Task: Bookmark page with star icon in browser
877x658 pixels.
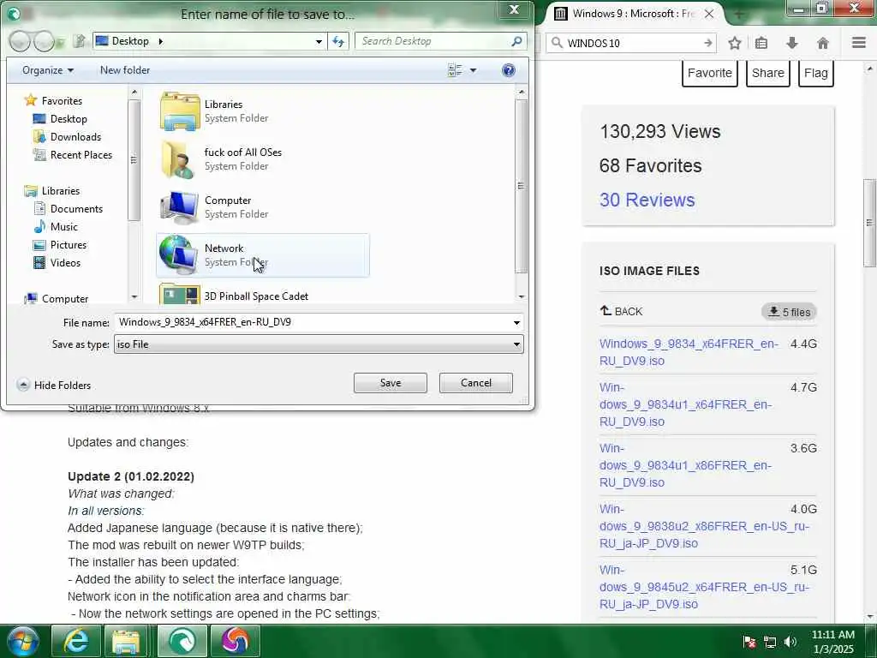Action: pos(734,43)
